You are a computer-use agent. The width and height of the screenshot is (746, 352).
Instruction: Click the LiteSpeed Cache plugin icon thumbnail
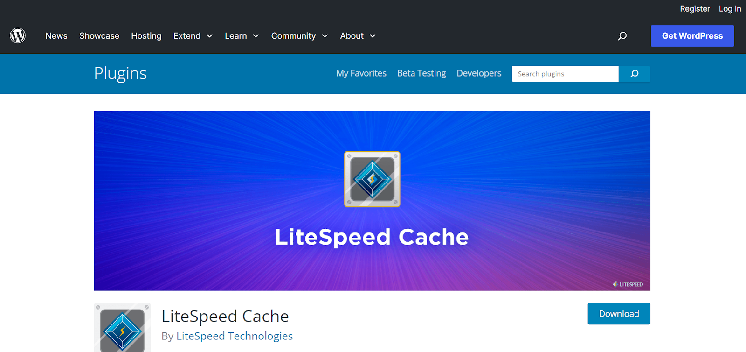coord(122,328)
